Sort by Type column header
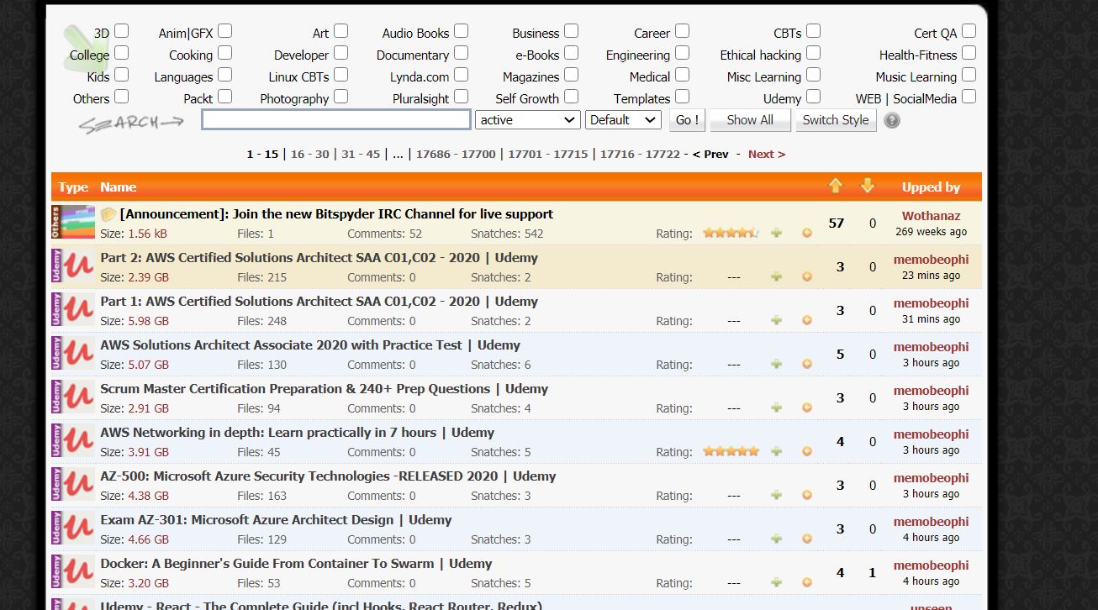Viewport: 1098px width, 610px height. tap(73, 187)
